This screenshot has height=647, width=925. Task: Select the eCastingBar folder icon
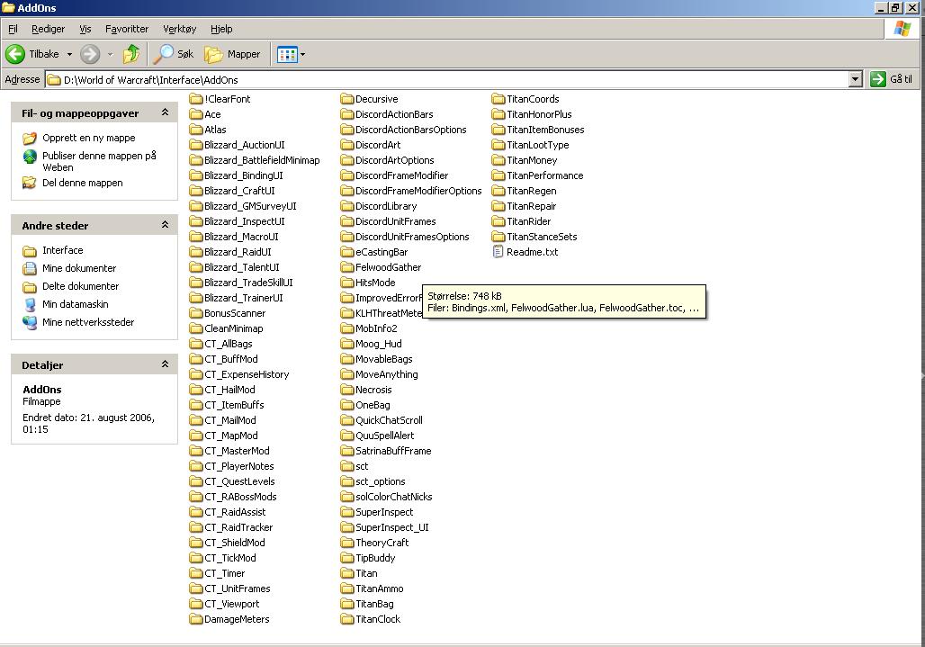[347, 252]
